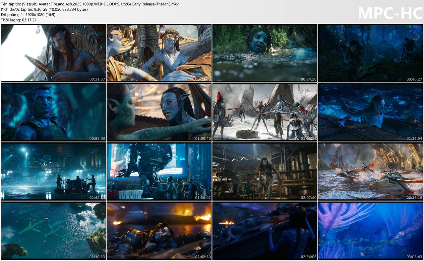The image size is (424, 261).
Task: Select the close-up frame at 01:09:40
Action: click(159, 112)
